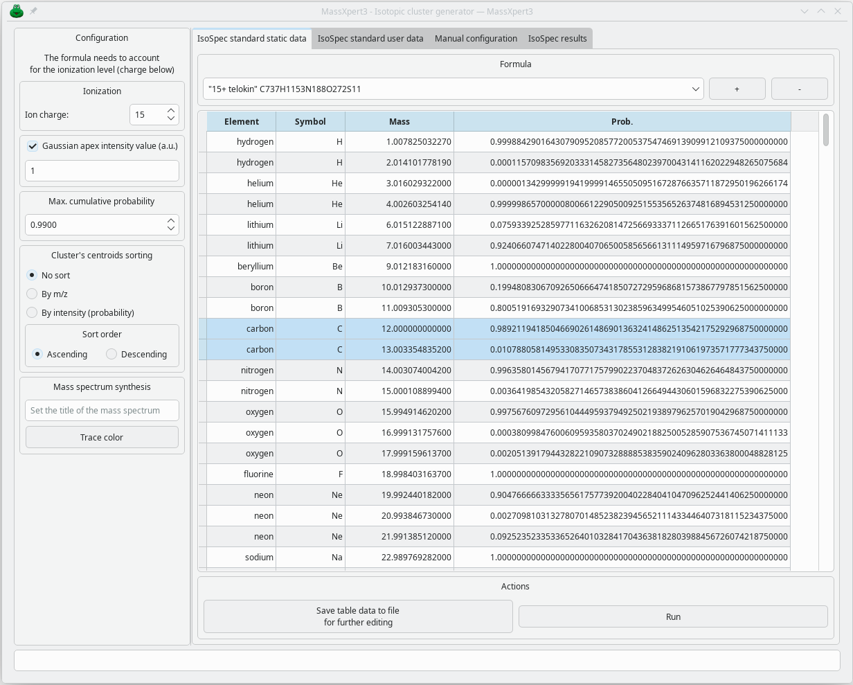Run the isotopic cluster calculation
853x685 pixels.
click(673, 616)
